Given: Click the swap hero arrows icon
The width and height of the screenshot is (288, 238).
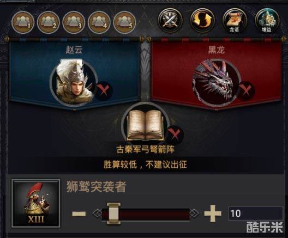Looking at the screenshot, I should coord(202,21).
